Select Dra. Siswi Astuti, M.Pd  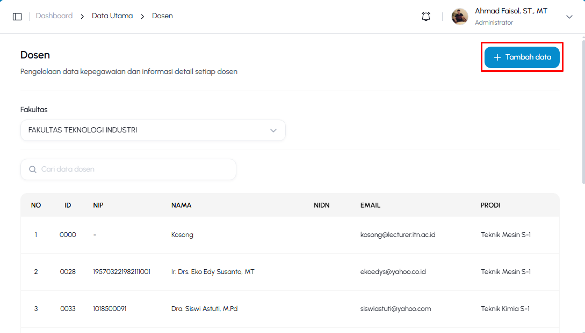pos(205,309)
